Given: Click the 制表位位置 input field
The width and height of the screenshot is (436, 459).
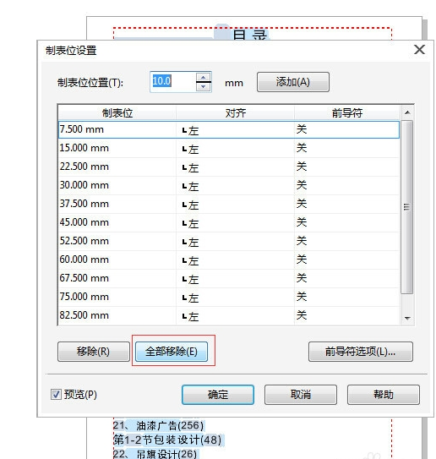Looking at the screenshot, I should pyautogui.click(x=172, y=82).
